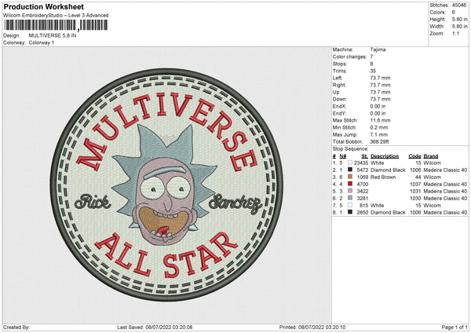Click the 'Code' column header
471x333 pixels.
[x=414, y=156]
